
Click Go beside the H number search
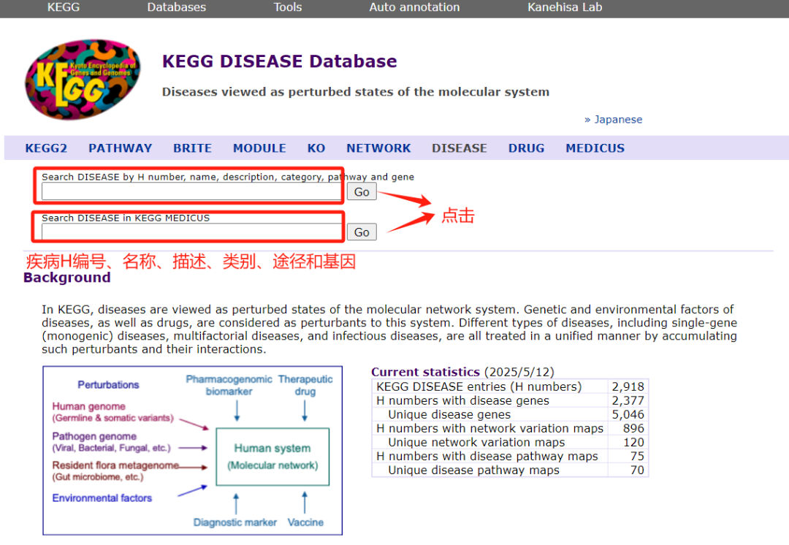click(362, 191)
